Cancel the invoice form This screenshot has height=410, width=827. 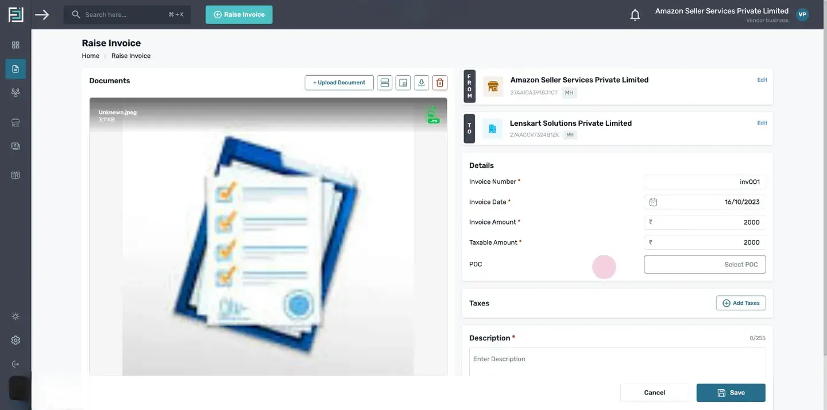pos(655,393)
